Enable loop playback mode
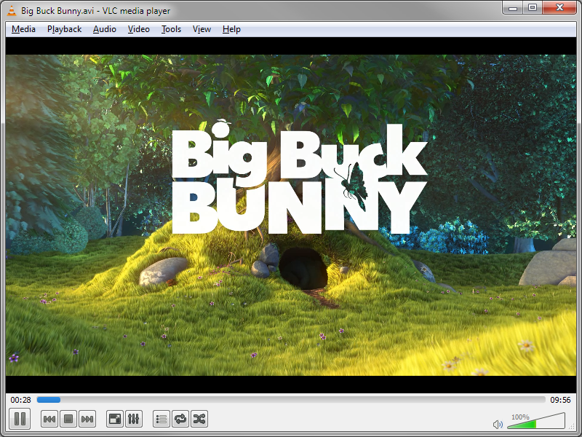The image size is (582, 437). (180, 419)
